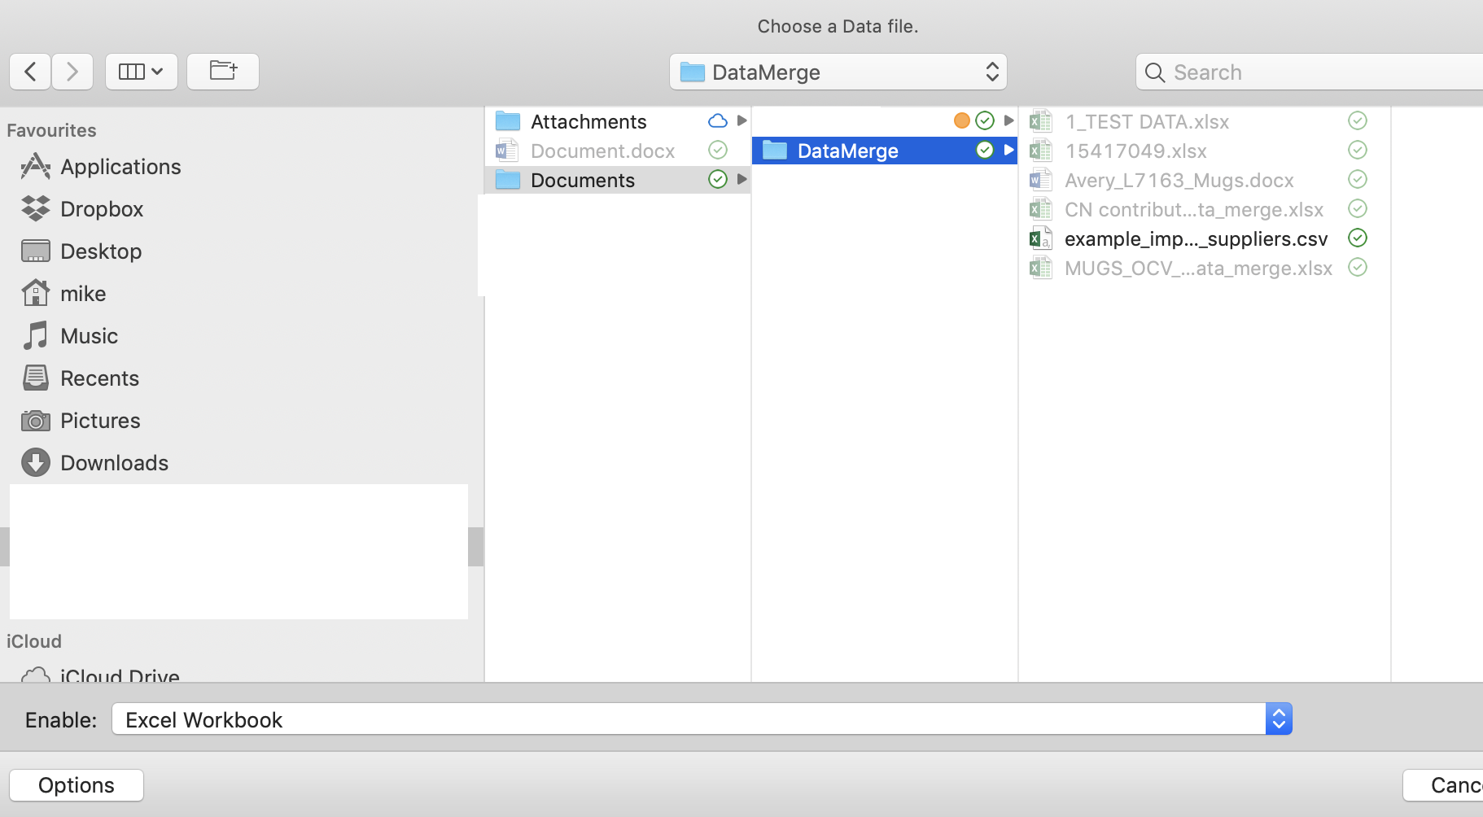Click the sync checkmark beside Document.docx
Screen dimensions: 1483x817
tap(718, 150)
